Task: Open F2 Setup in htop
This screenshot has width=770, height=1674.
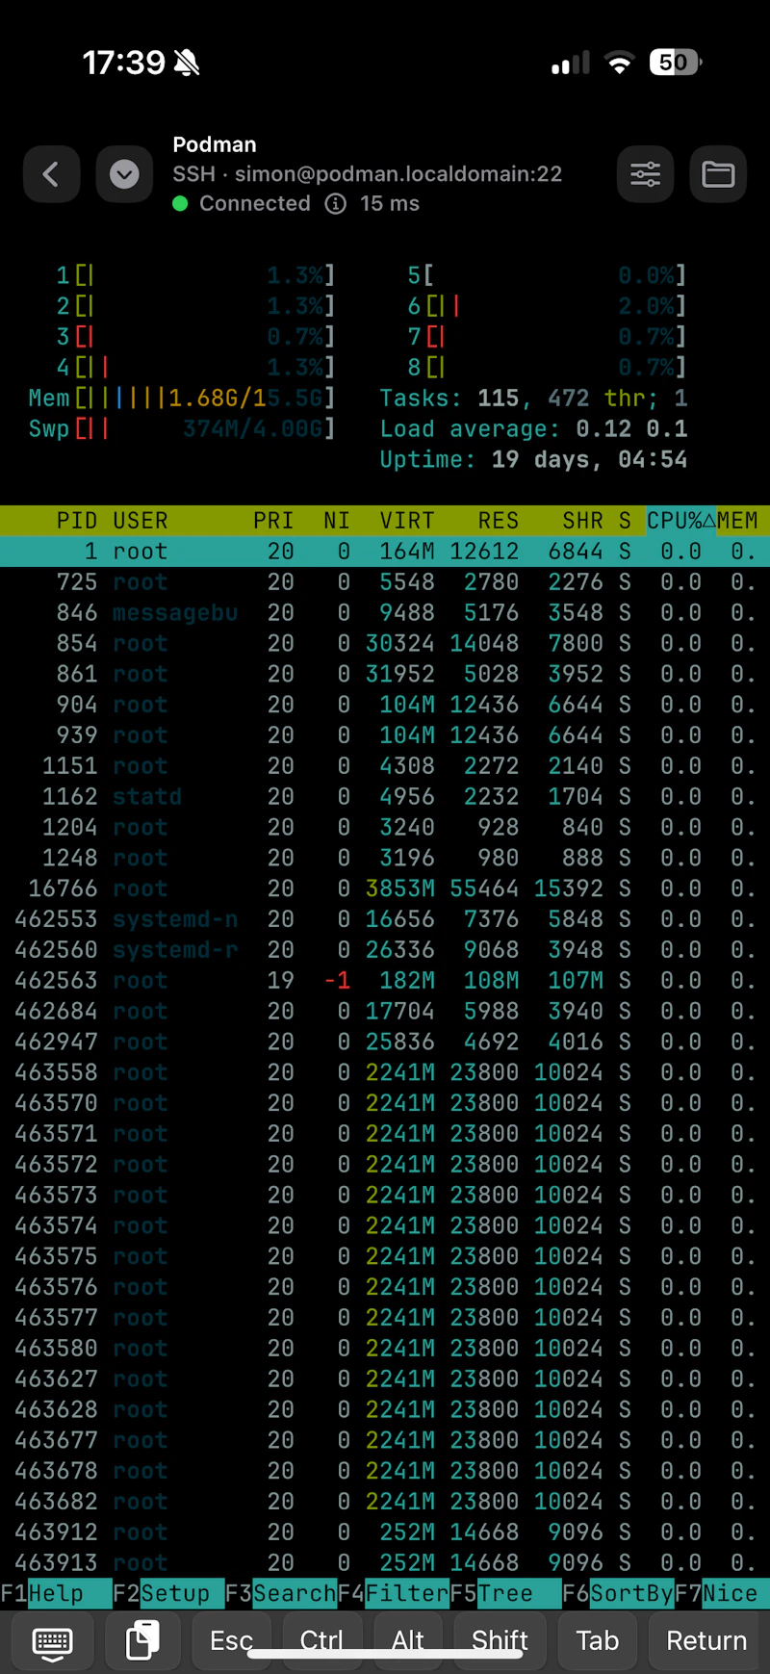Action: 168,1593
